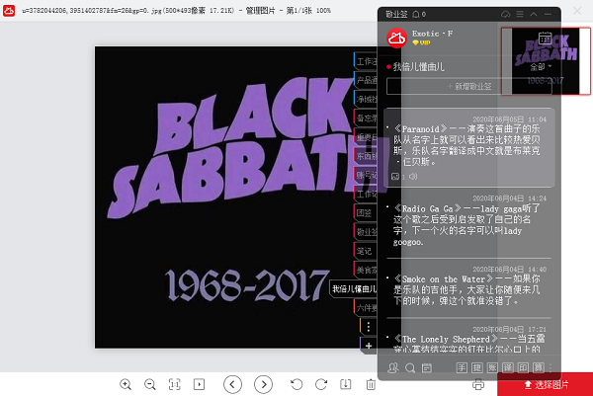Open more tools vertical dots in bottom bar
This screenshot has height=396, width=593.
[x=551, y=367]
